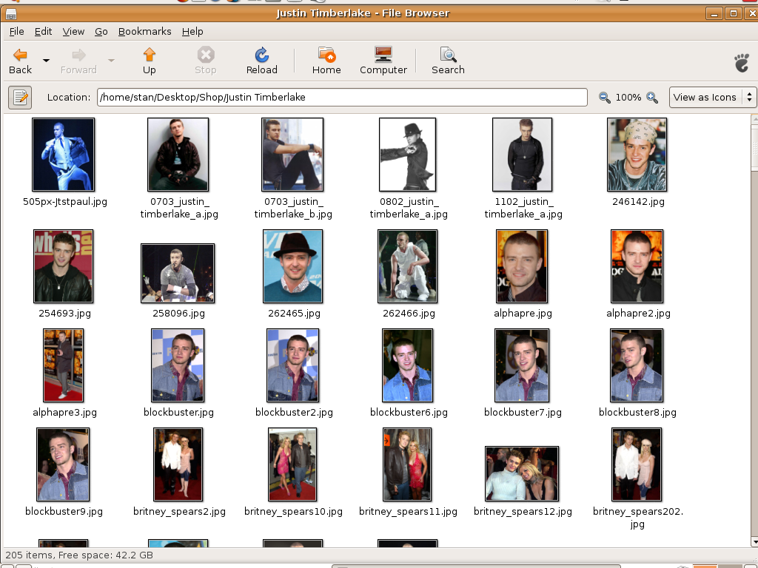Click the Back arrow icon
The width and height of the screenshot is (758, 568).
pyautogui.click(x=20, y=55)
